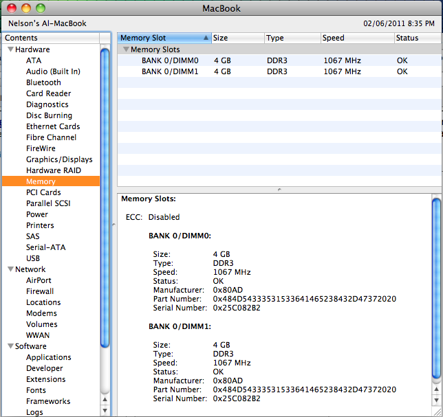Click sidebar scrollbar up arrow

click(x=105, y=400)
